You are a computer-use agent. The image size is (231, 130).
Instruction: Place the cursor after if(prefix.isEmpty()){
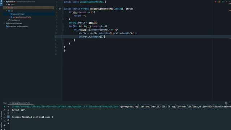pos(105,37)
